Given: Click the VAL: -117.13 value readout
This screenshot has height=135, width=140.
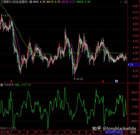Looking at the screenshot, I should tap(22, 85).
